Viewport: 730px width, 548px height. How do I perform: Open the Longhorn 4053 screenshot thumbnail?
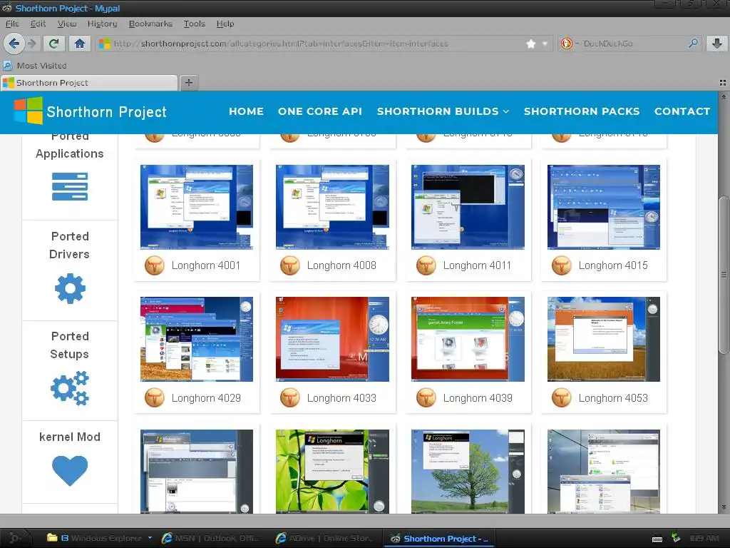[604, 339]
